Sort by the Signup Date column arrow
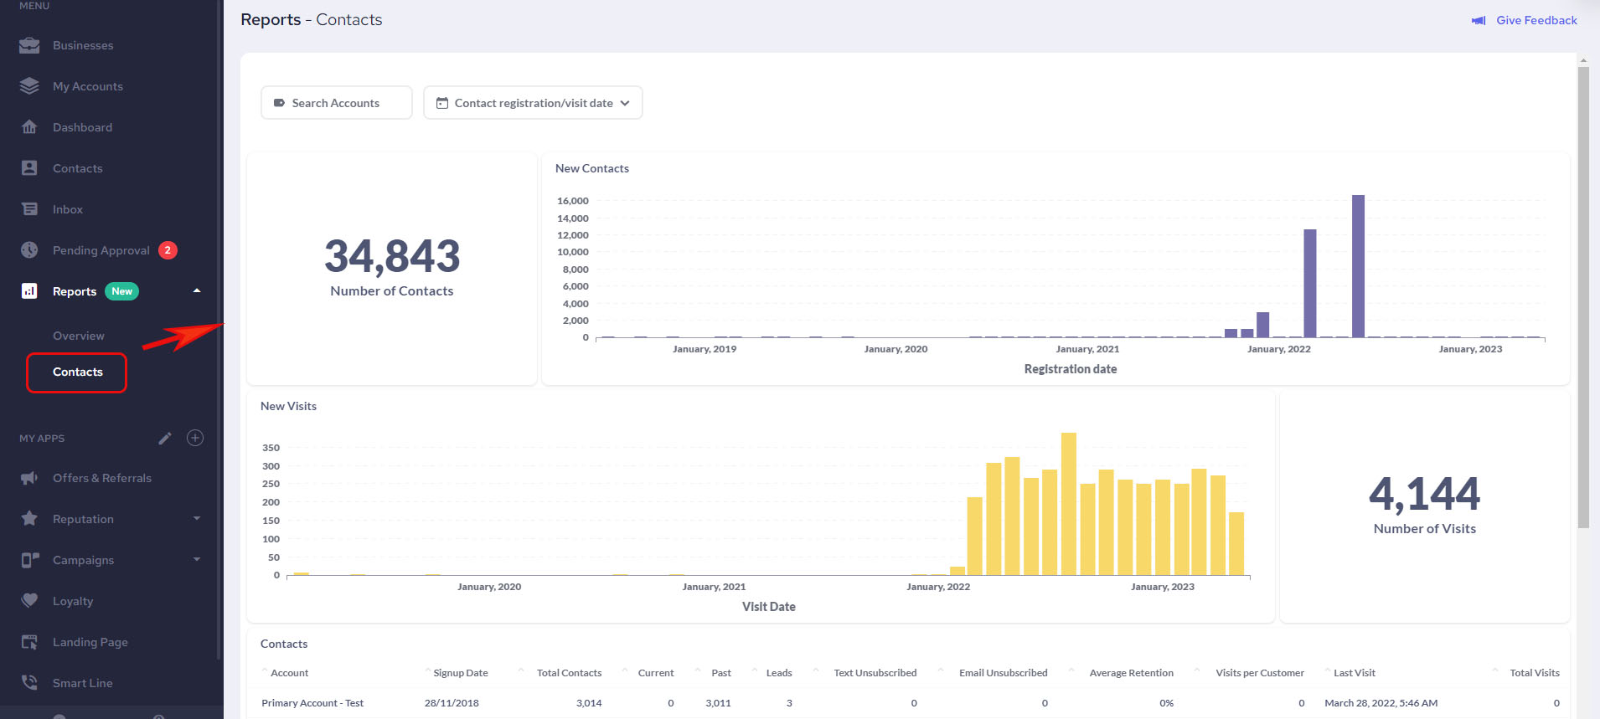 (x=428, y=670)
